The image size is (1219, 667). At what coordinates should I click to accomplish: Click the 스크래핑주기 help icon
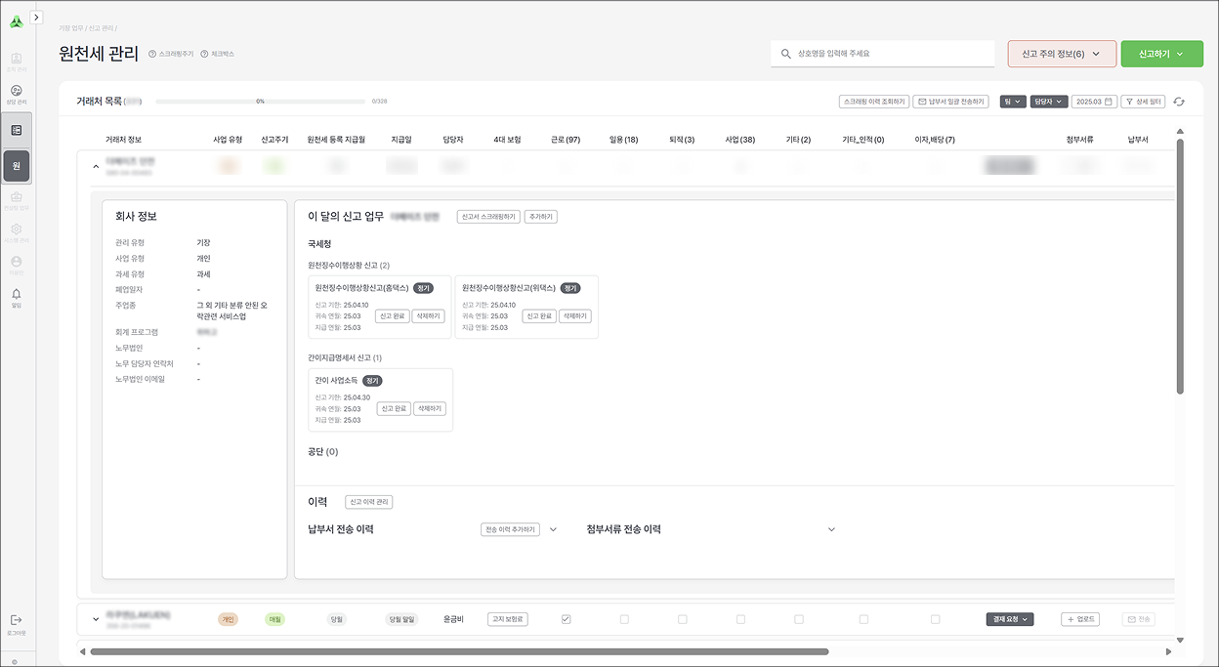tap(153, 54)
